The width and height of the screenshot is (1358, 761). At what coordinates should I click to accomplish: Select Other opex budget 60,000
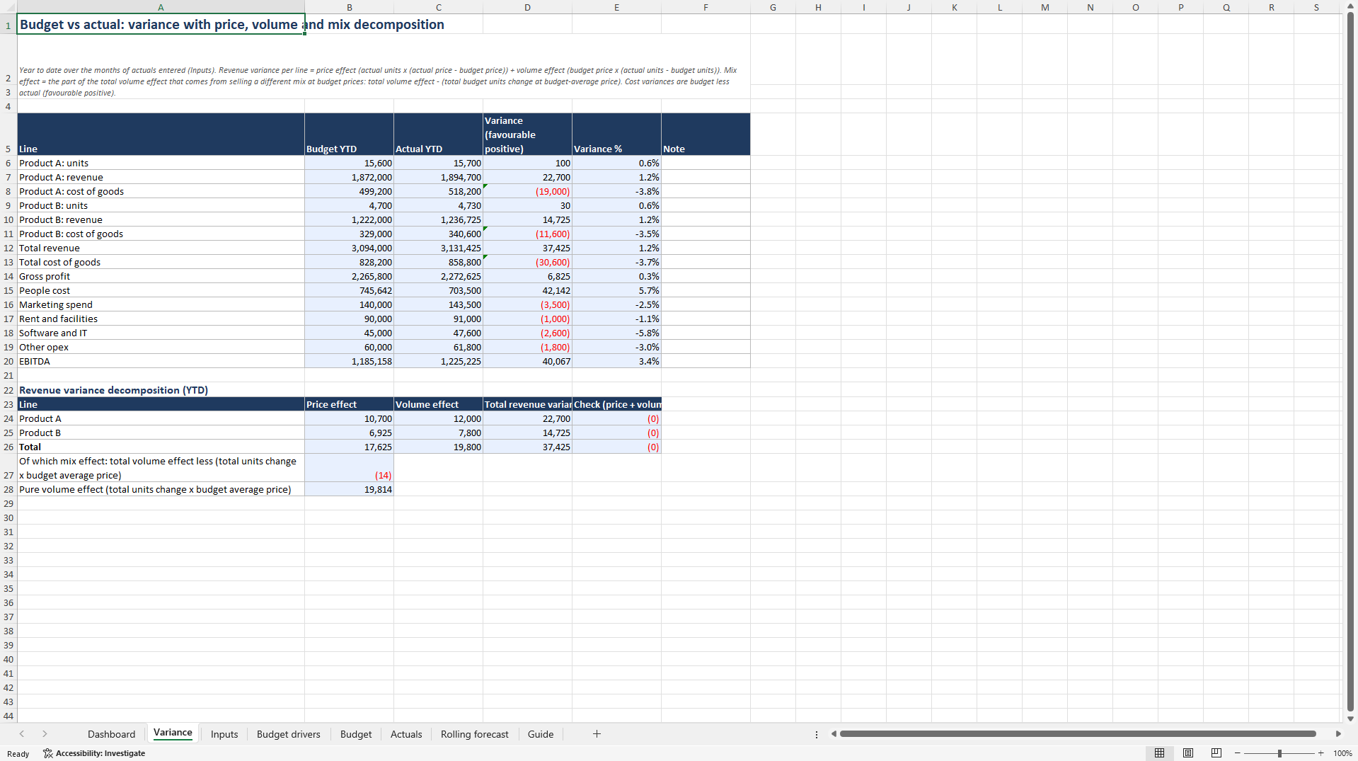pos(349,347)
